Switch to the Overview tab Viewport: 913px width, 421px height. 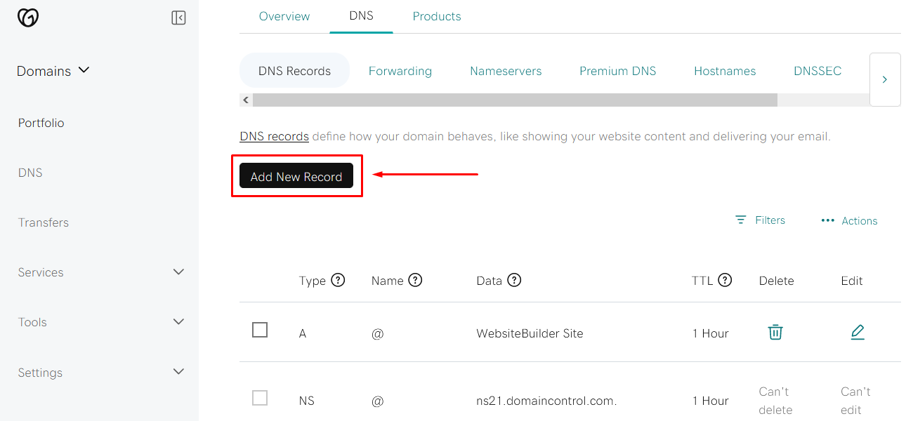284,16
